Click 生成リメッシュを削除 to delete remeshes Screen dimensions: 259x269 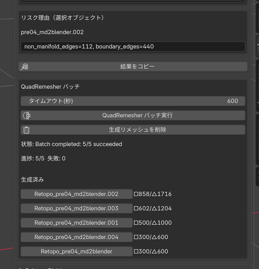[x=133, y=130]
